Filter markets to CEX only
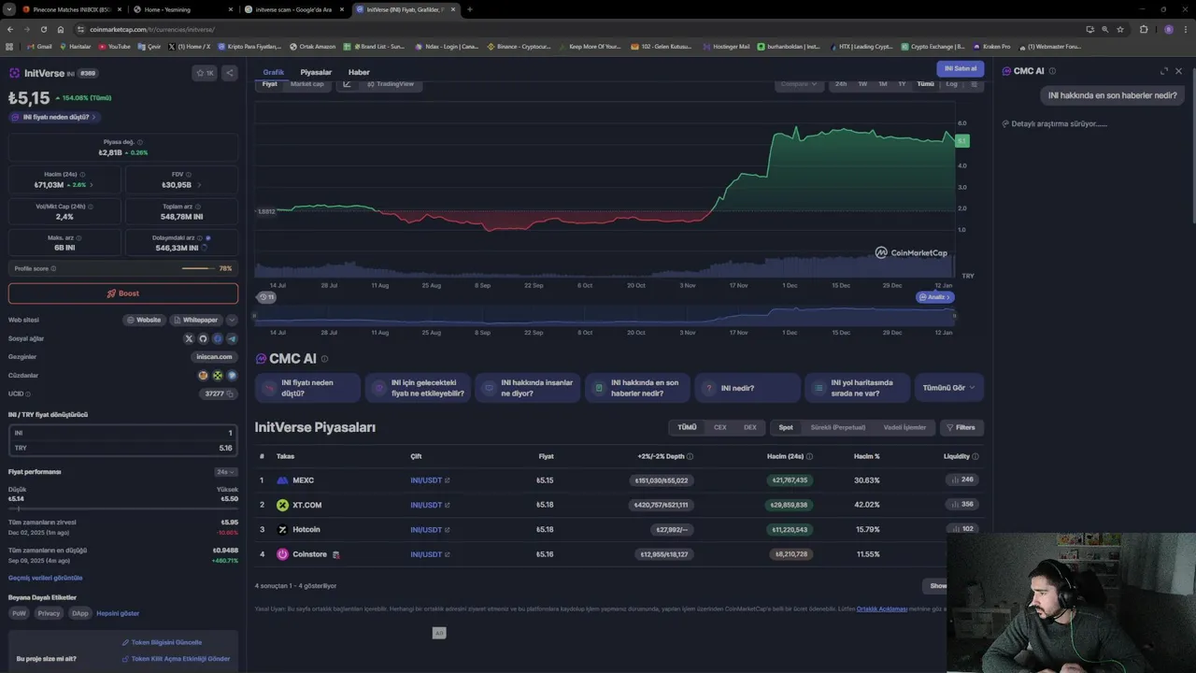1196x673 pixels. tap(719, 427)
